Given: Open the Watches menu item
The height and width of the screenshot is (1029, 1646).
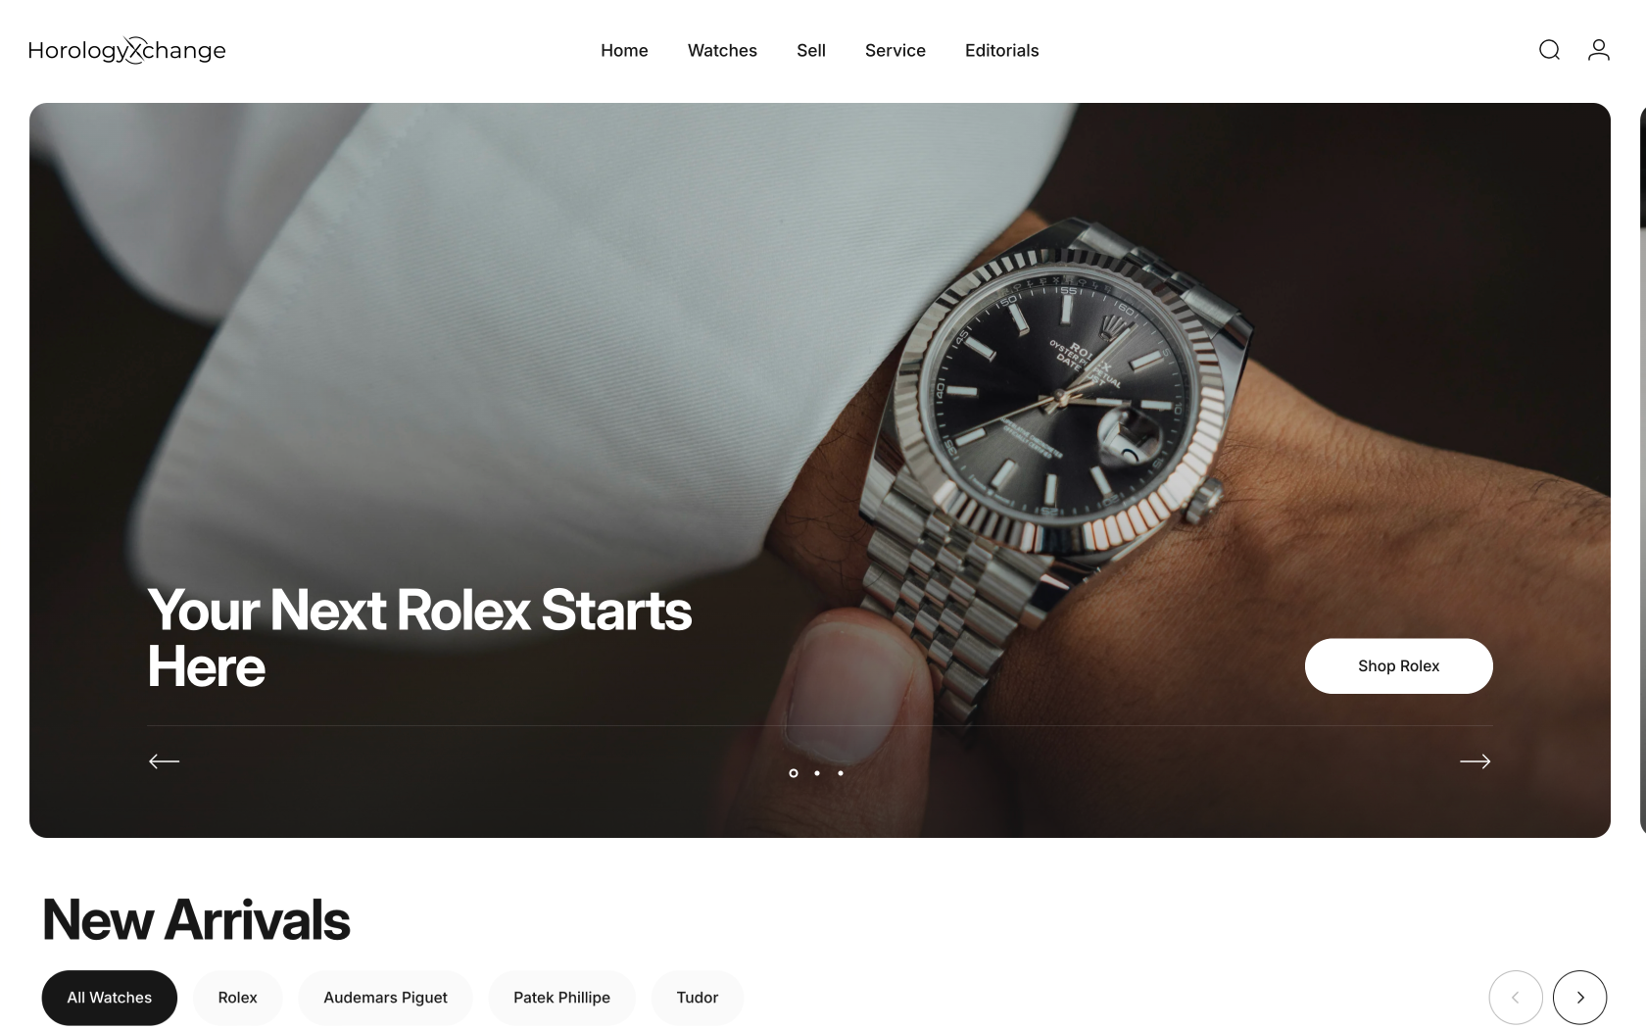Looking at the screenshot, I should click(x=722, y=51).
